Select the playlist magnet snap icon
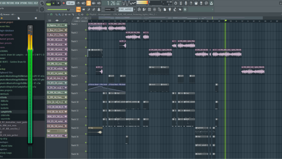Screen dimensions: 282x159 51,15
